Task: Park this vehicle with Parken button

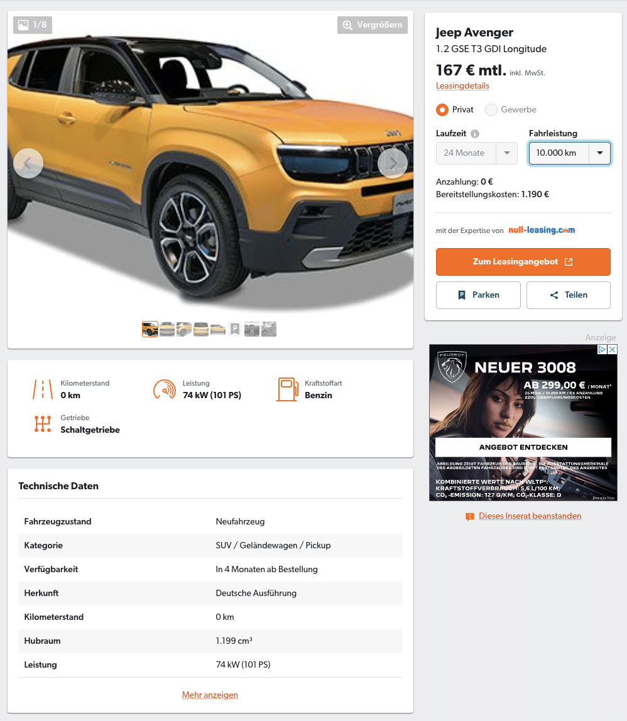Action: click(x=478, y=295)
